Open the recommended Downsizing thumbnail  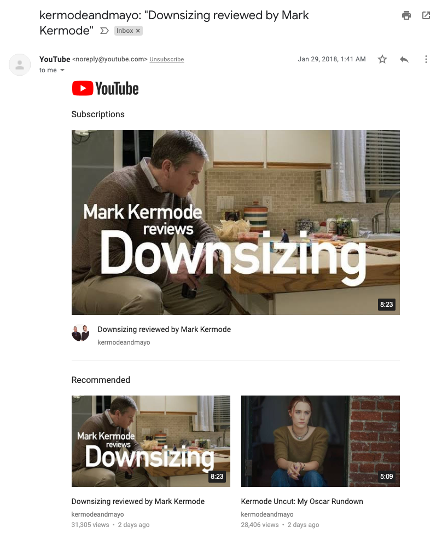pyautogui.click(x=150, y=441)
